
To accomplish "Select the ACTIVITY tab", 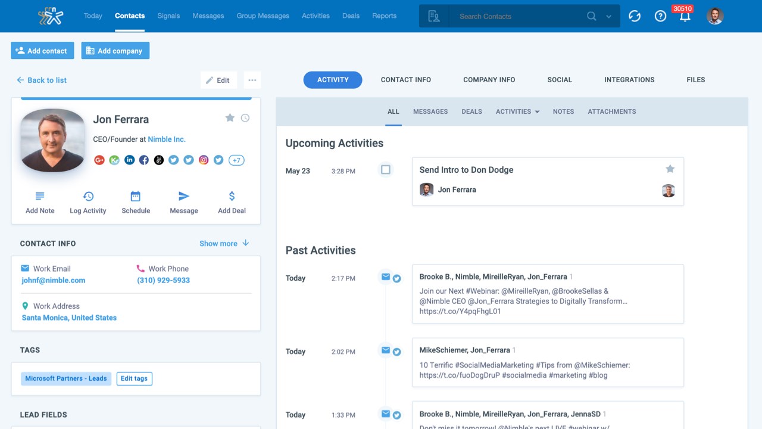I will click(333, 80).
